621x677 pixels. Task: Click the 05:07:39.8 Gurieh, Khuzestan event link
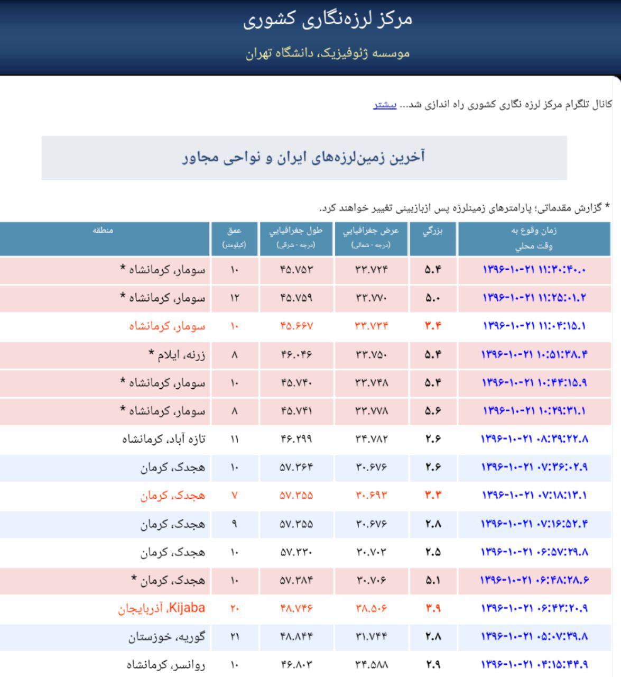[x=534, y=637]
